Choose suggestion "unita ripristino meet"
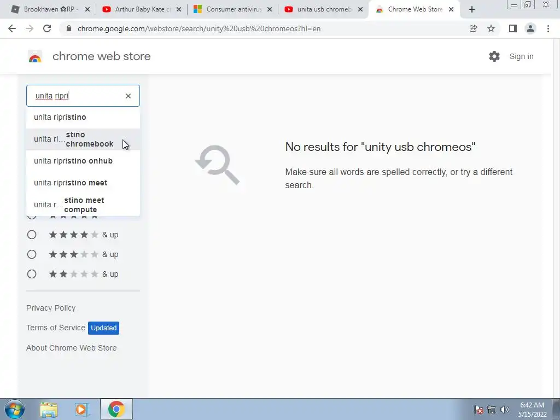This screenshot has height=420, width=560. (x=83, y=183)
